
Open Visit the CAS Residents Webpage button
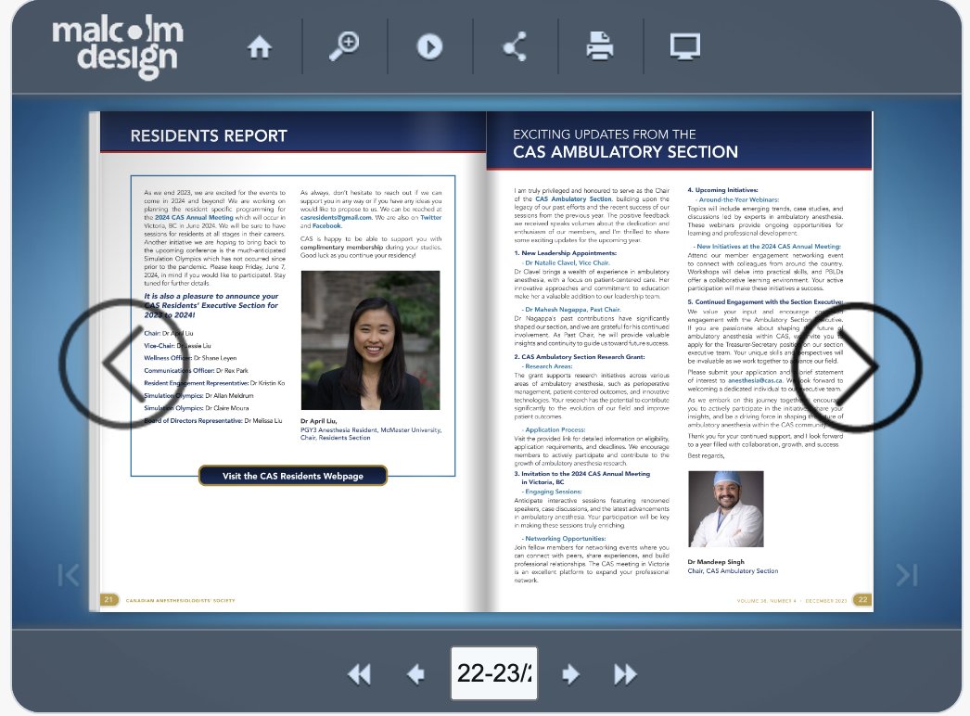click(293, 476)
